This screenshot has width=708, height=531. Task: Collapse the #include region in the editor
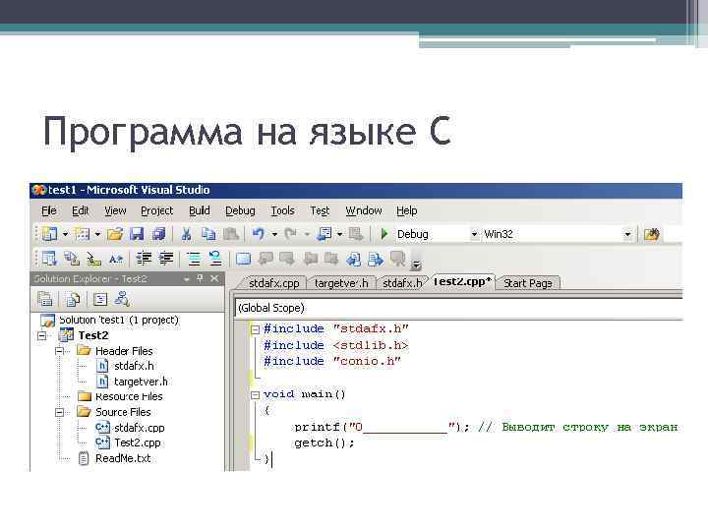pos(255,329)
